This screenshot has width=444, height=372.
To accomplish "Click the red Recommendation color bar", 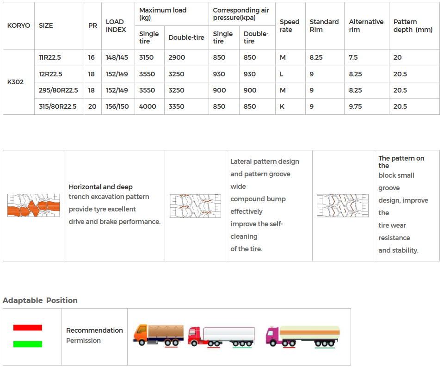I will (x=28, y=328).
